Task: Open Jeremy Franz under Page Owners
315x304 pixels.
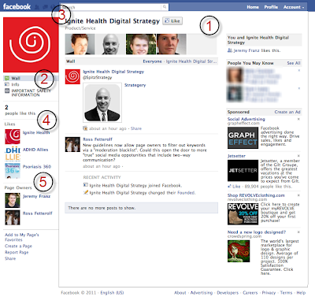Action: tap(36, 196)
